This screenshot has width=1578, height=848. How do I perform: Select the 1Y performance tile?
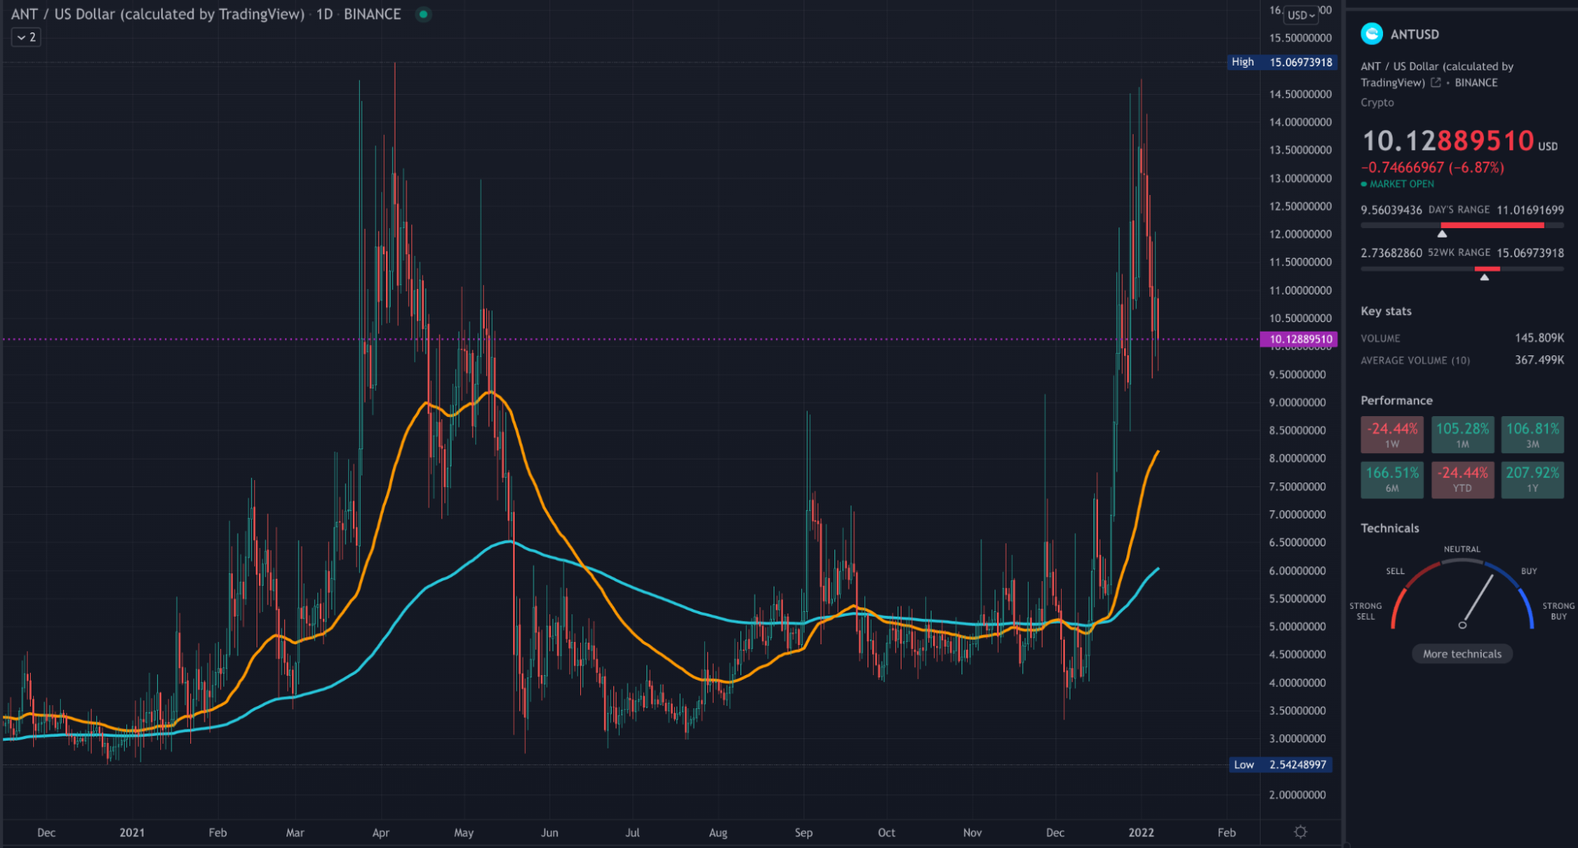[x=1532, y=479]
